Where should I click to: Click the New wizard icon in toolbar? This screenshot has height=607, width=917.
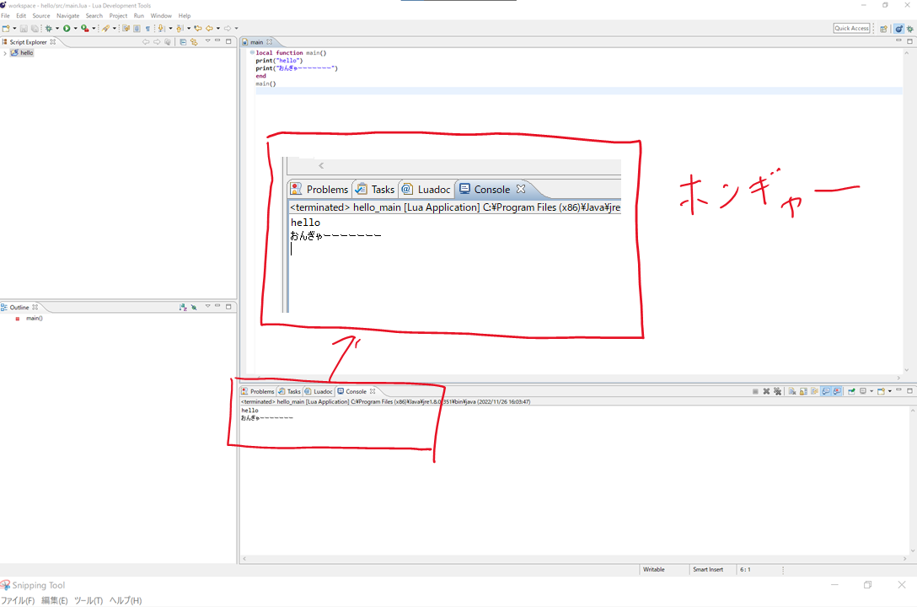point(6,28)
